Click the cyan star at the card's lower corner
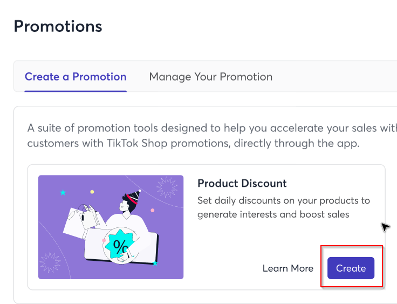This screenshot has height=304, width=397. tap(155, 264)
